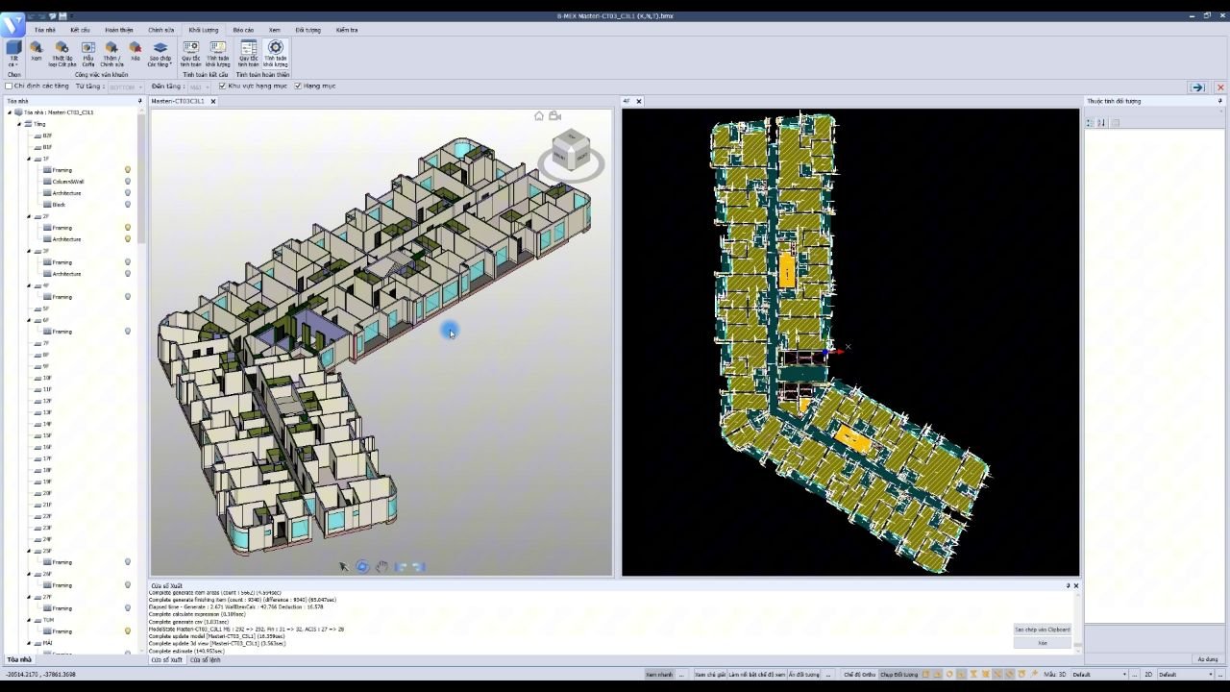
Task: Click 'Áp dụng' button in properties panel
Action: pyautogui.click(x=1208, y=659)
